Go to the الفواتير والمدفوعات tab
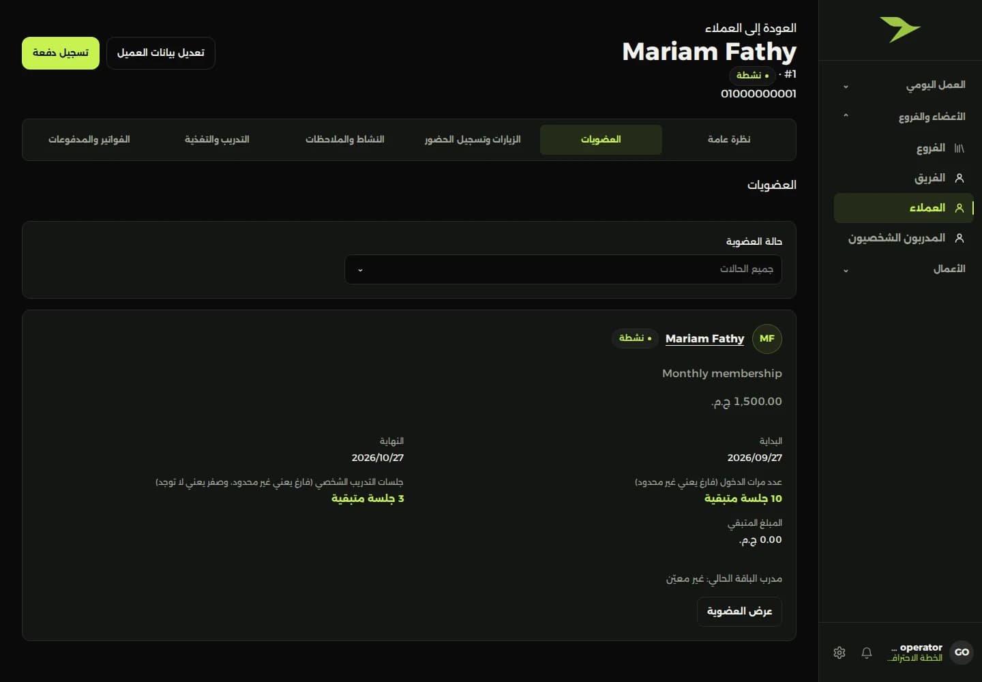982x682 pixels. click(x=89, y=140)
